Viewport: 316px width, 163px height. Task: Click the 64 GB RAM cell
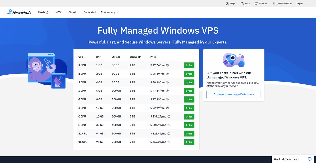pos(100,134)
